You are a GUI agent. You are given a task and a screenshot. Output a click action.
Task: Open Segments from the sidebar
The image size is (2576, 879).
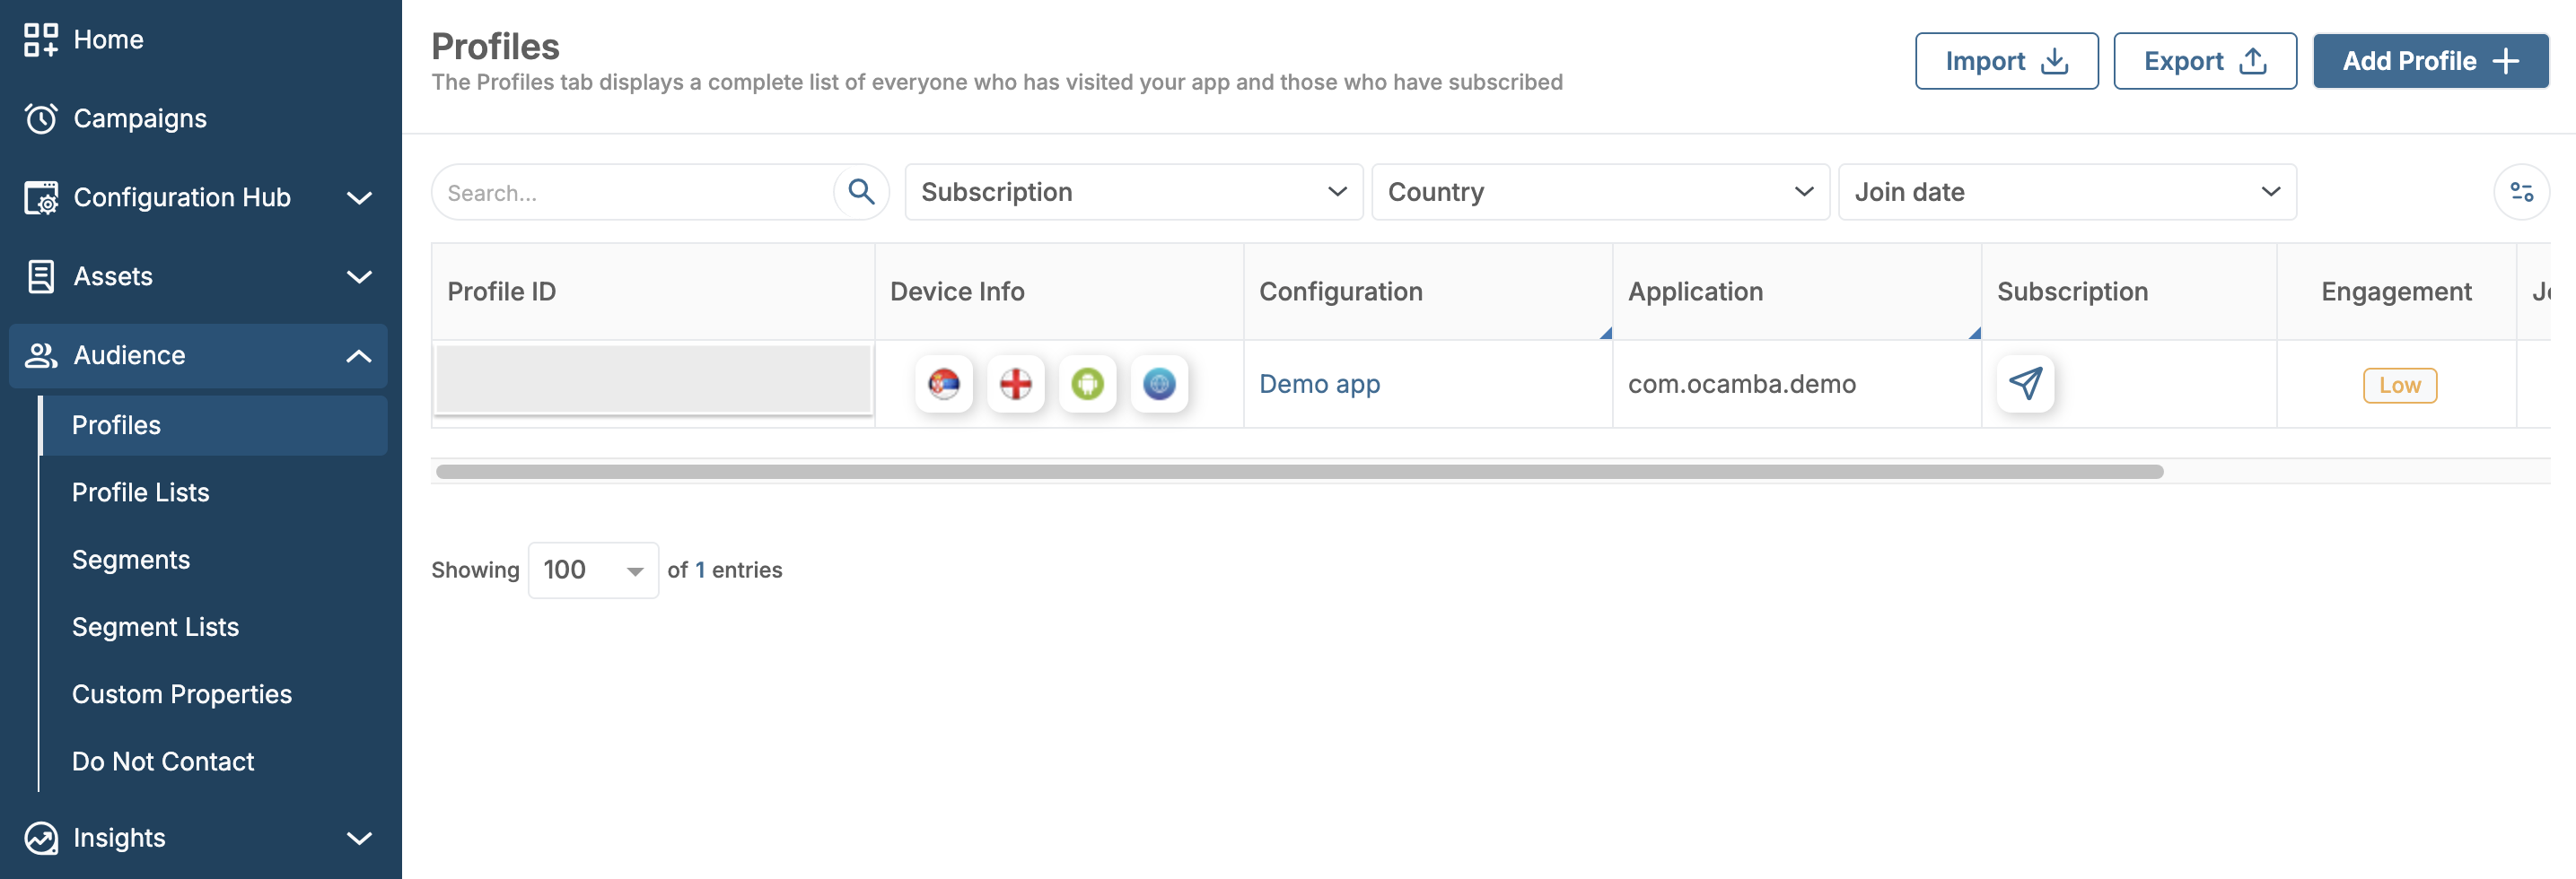tap(131, 560)
